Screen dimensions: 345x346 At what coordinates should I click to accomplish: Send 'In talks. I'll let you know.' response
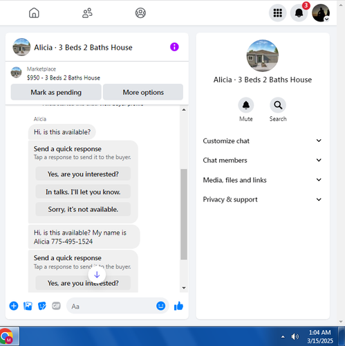pyautogui.click(x=83, y=192)
